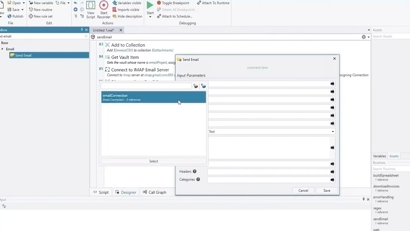The height and width of the screenshot is (231, 410).
Task: Click the undo arrow icon
Action: pos(76,3)
